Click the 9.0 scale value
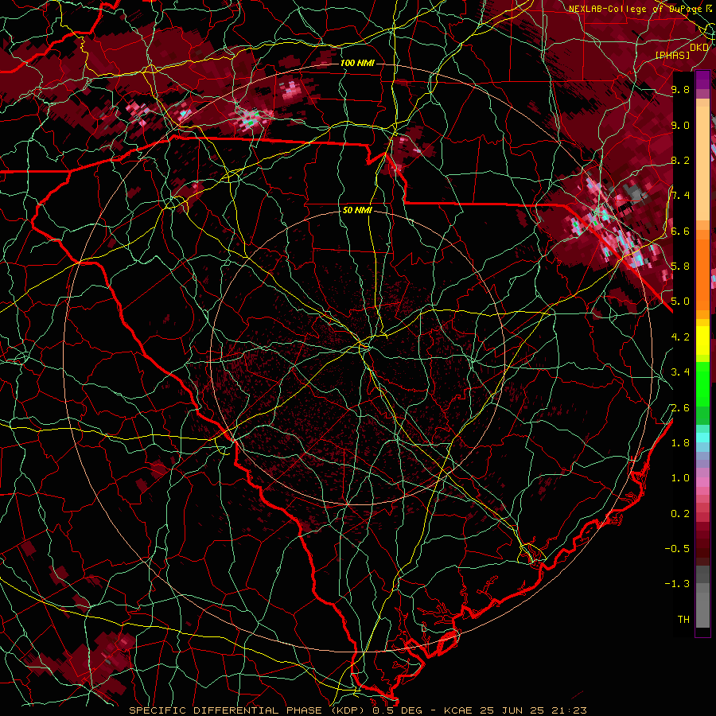This screenshot has height=716, width=716. (x=680, y=125)
